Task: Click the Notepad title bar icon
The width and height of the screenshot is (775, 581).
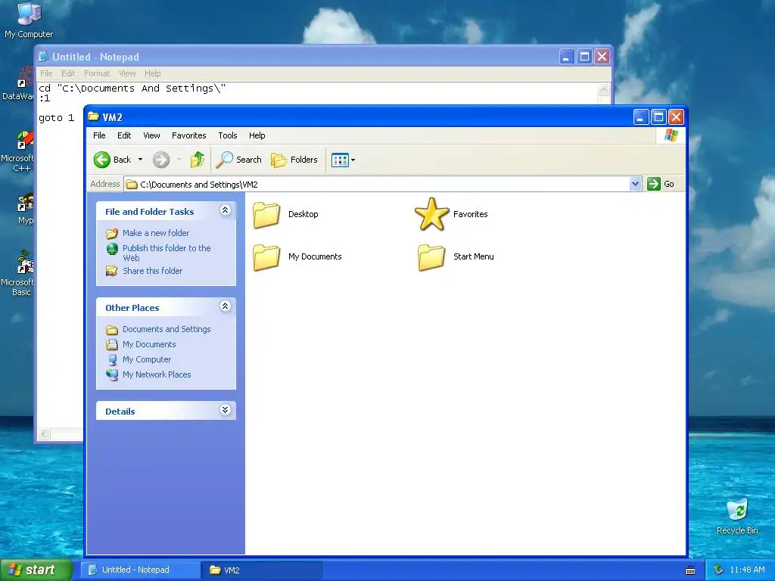Action: click(43, 56)
